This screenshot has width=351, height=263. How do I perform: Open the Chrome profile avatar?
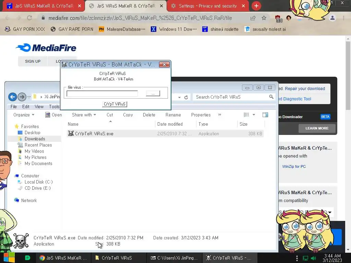[x=332, y=18]
